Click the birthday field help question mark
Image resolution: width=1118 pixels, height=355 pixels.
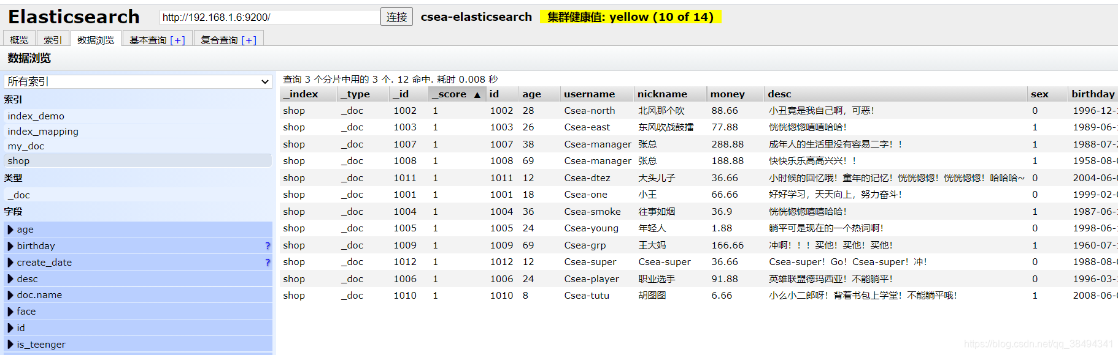(x=267, y=246)
